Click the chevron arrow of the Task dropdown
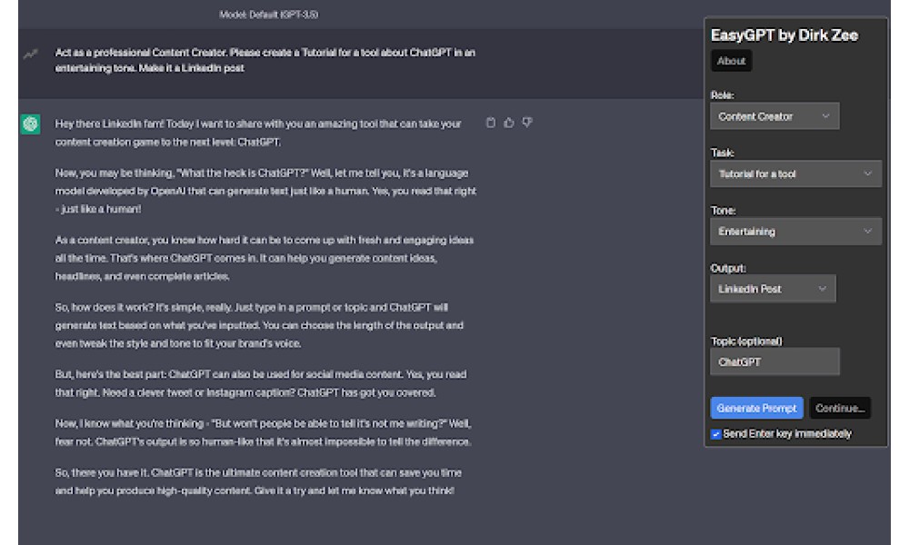Image resolution: width=909 pixels, height=545 pixels. coord(867,173)
